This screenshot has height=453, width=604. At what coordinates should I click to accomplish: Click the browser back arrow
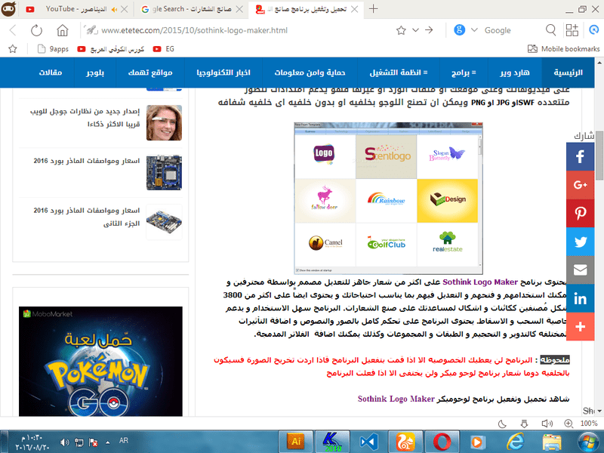(x=13, y=30)
